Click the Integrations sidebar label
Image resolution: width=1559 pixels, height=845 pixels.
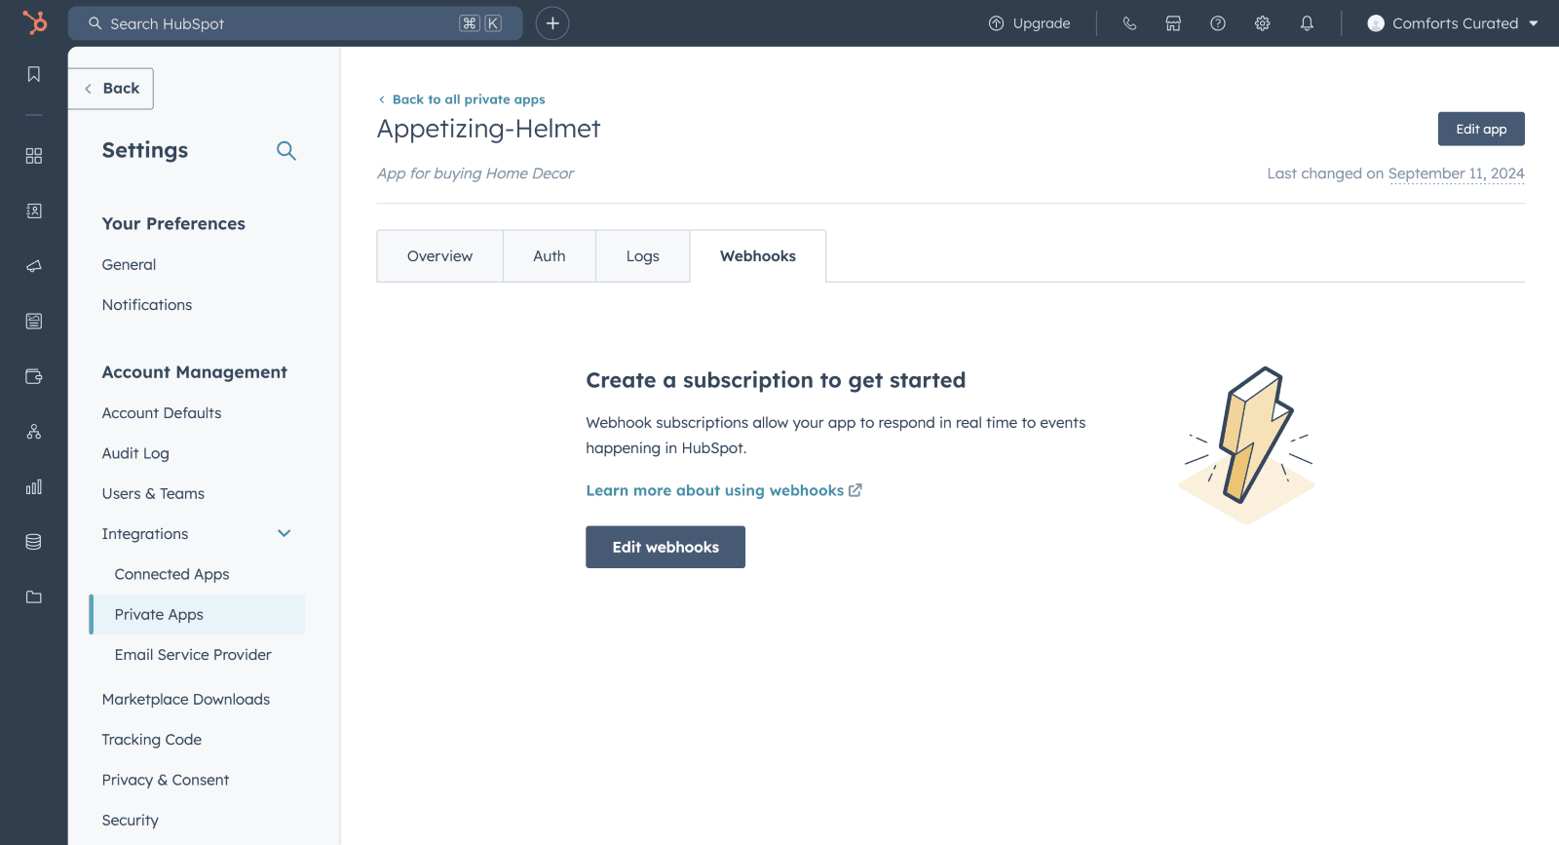pyautogui.click(x=145, y=534)
